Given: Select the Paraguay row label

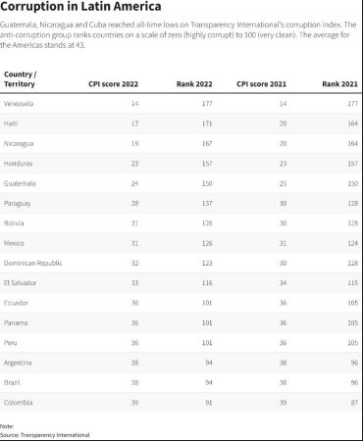Looking at the screenshot, I should [18, 204].
